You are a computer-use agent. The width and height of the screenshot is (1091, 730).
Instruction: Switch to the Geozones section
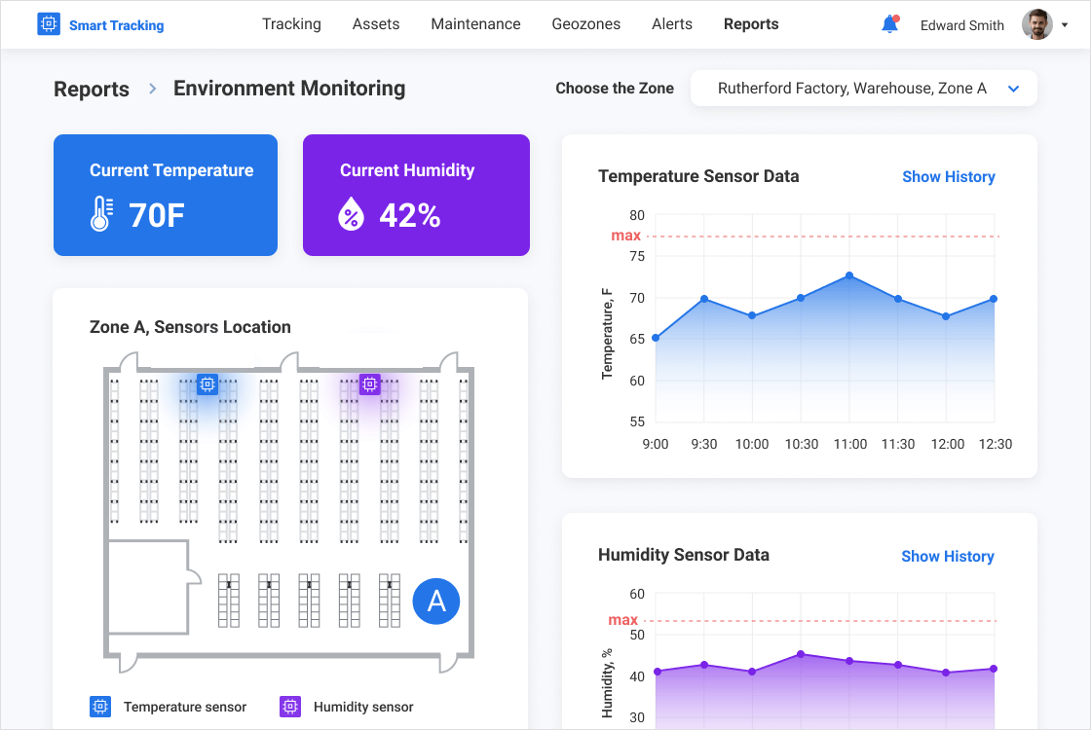point(585,24)
